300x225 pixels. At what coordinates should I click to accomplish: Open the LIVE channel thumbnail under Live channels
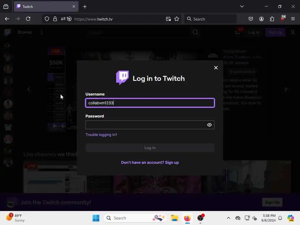point(50,177)
